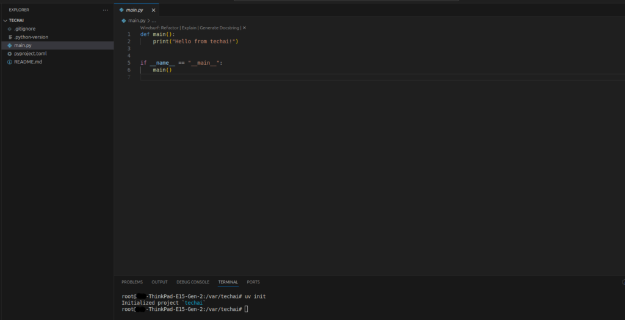Click line number 1 in the gutter
The image size is (625, 320).
coord(129,34)
